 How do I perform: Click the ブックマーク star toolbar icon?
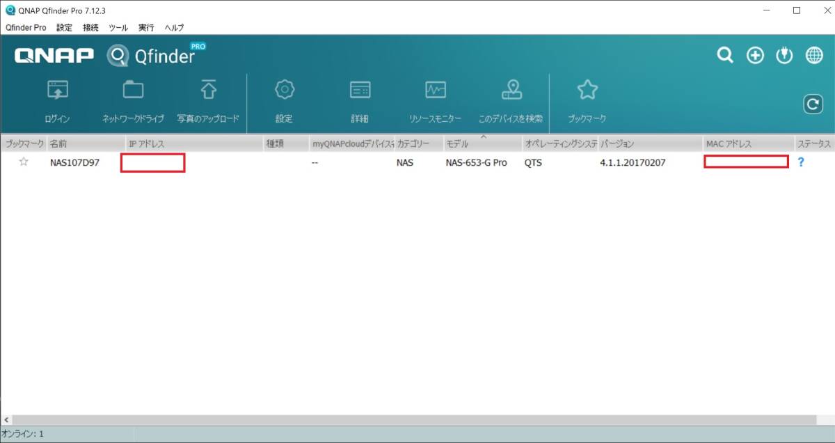pyautogui.click(x=587, y=89)
